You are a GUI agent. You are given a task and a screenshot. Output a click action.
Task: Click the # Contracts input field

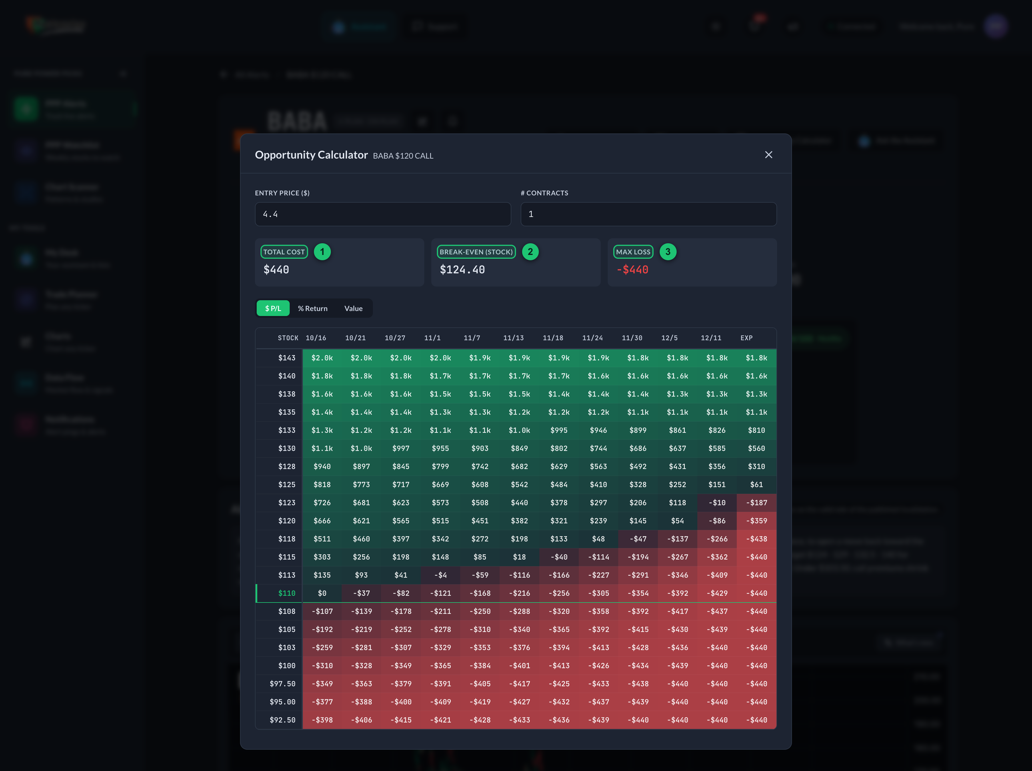click(x=648, y=214)
